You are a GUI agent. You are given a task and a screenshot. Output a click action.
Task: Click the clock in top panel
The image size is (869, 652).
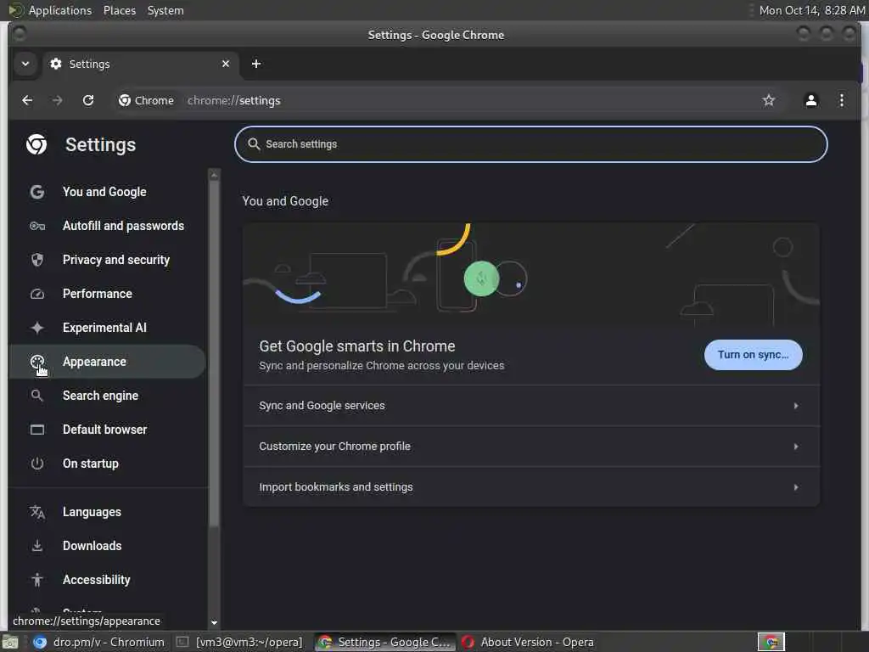(811, 10)
